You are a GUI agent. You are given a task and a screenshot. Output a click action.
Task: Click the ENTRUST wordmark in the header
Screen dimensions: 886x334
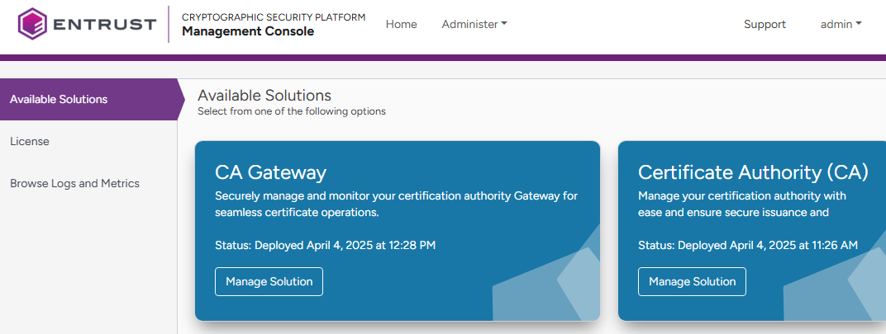[104, 24]
